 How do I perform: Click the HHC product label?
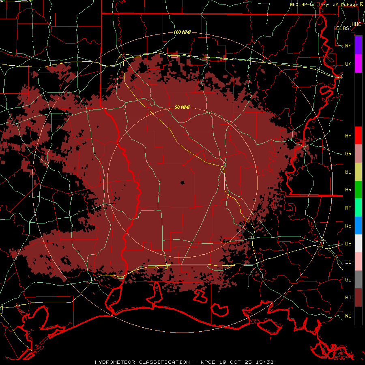(356, 24)
